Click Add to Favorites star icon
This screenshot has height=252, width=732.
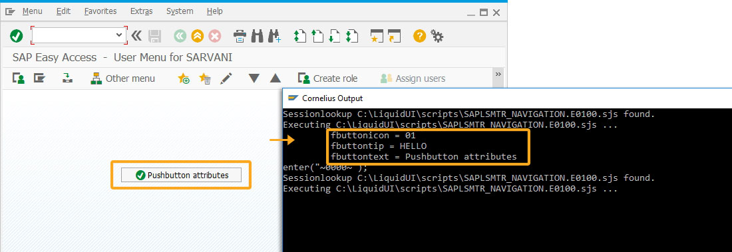(x=184, y=78)
